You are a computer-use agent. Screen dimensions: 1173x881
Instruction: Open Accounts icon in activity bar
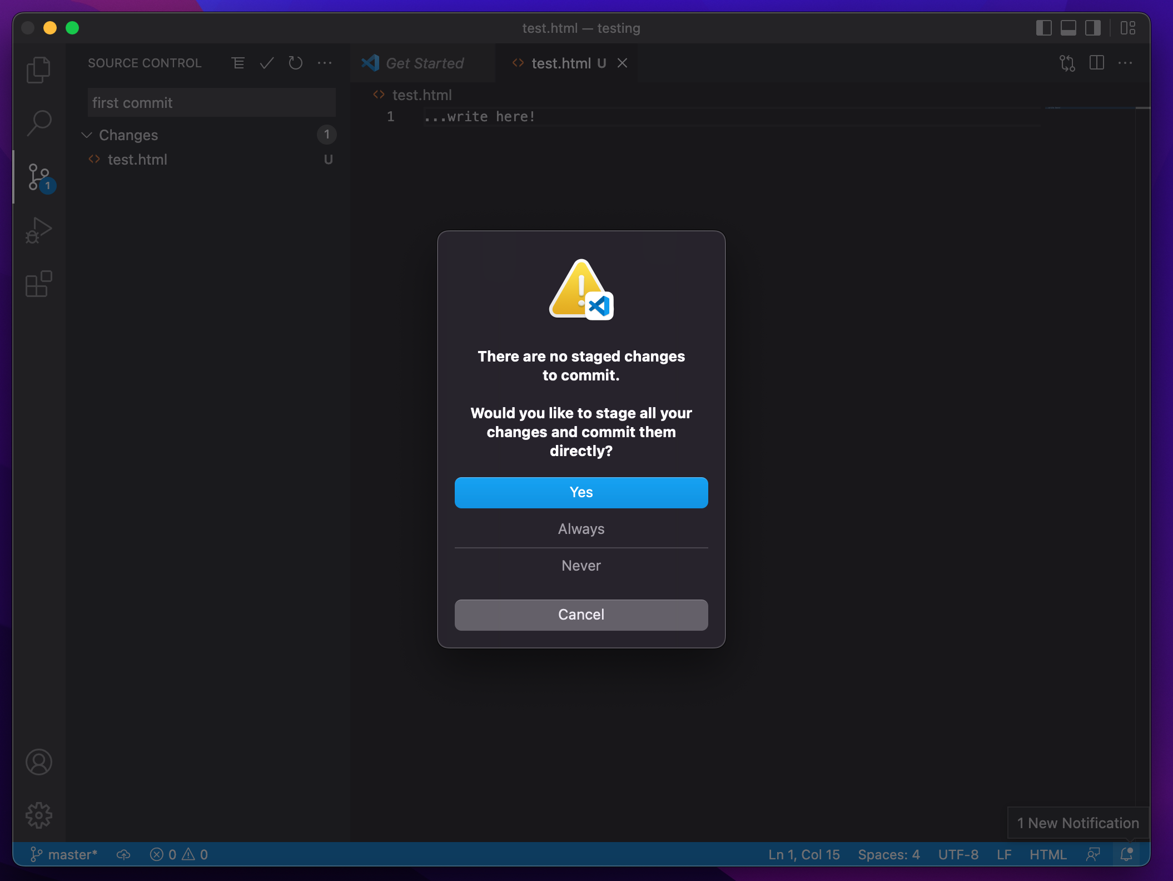pyautogui.click(x=38, y=762)
